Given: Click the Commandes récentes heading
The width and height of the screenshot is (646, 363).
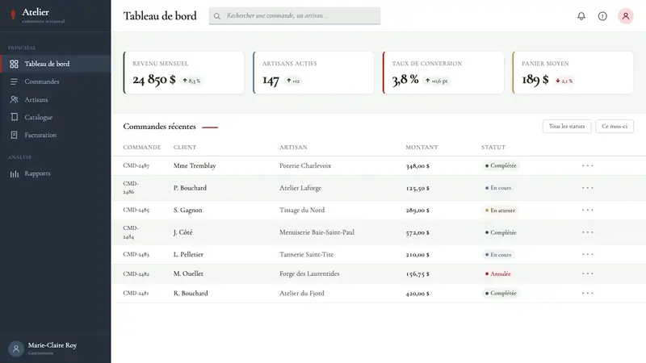Looking at the screenshot, I should pos(159,127).
